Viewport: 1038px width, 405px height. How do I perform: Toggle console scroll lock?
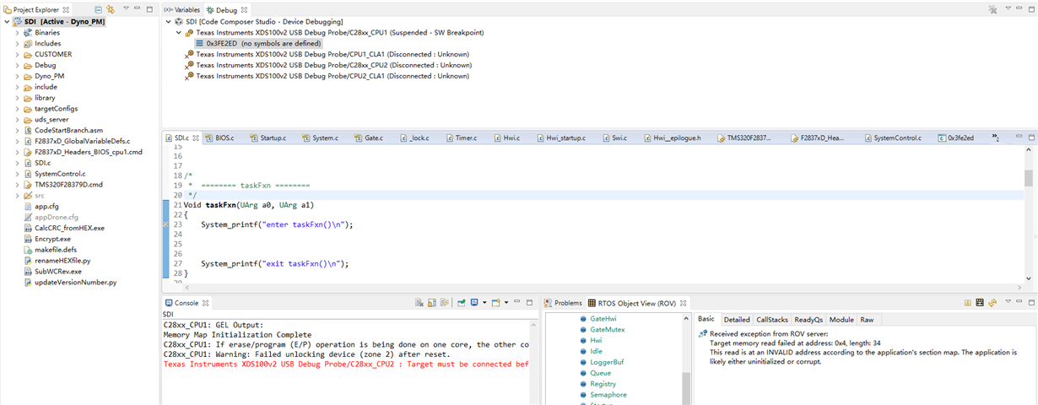coord(431,303)
